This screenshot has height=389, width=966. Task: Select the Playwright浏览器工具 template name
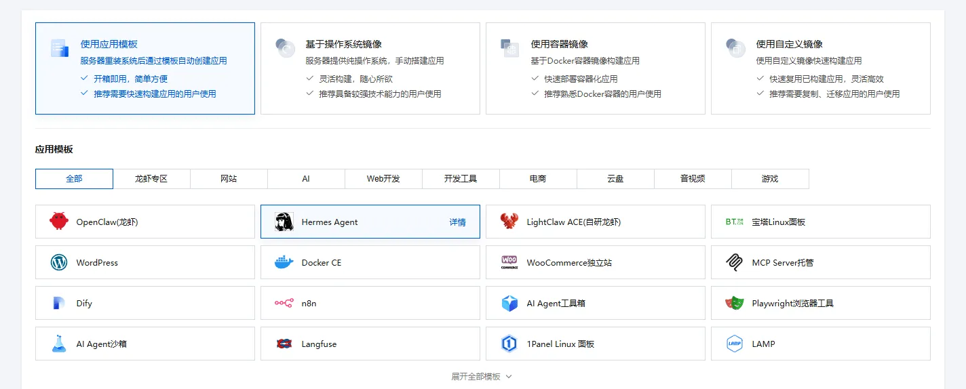point(793,303)
